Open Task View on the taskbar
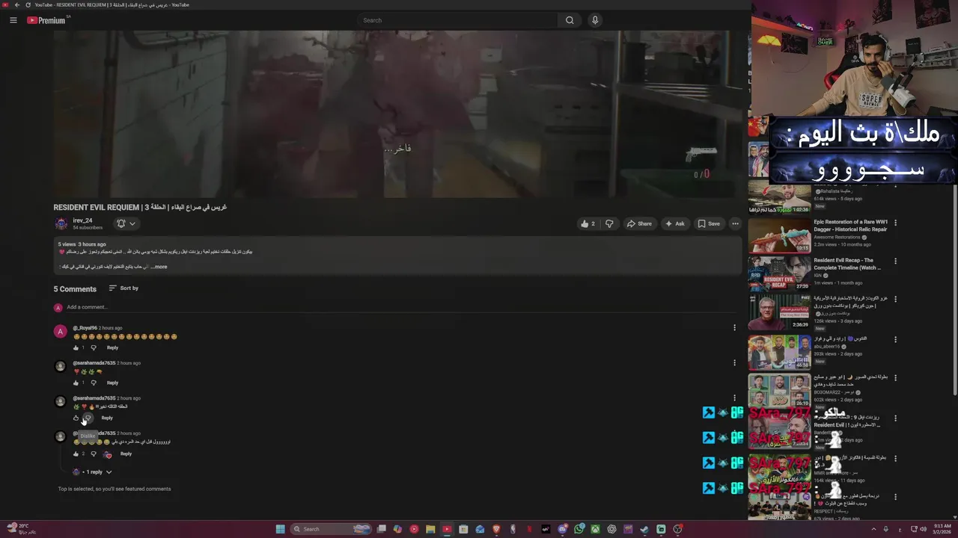Viewport: 958px width, 538px height. (381, 529)
